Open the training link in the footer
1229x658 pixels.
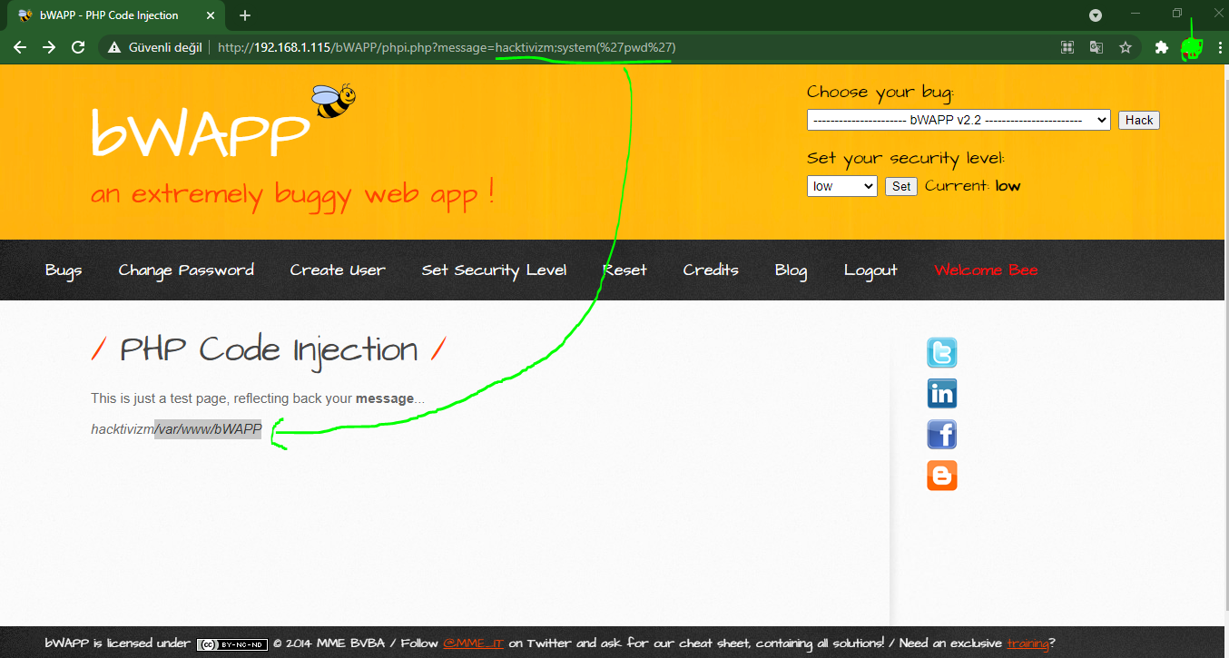pyautogui.click(x=1027, y=643)
